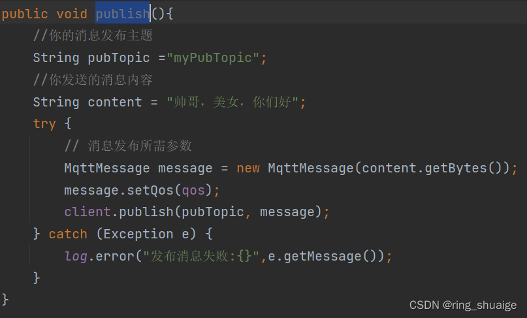
Task: Click the content variable name
Action: point(115,102)
